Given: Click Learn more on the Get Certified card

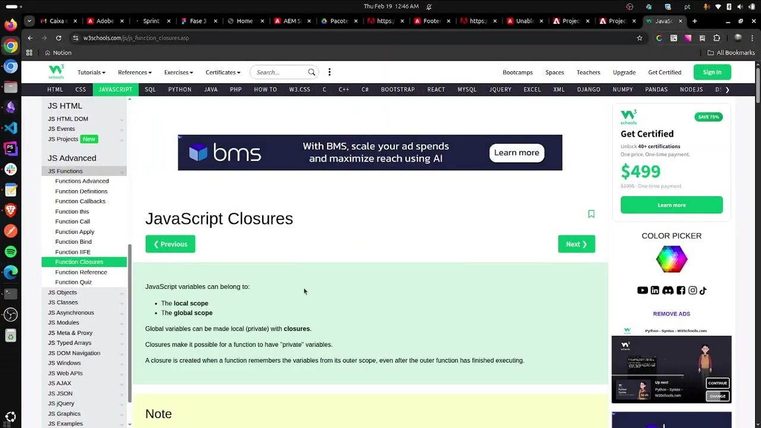Looking at the screenshot, I should tap(671, 205).
